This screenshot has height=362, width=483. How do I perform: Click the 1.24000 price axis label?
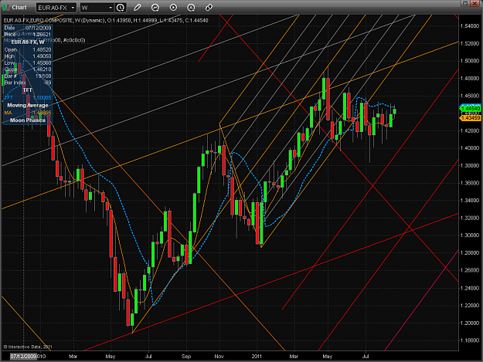click(470, 288)
